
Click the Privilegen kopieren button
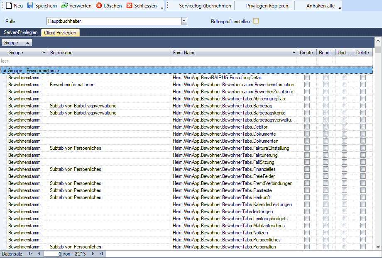(268, 6)
